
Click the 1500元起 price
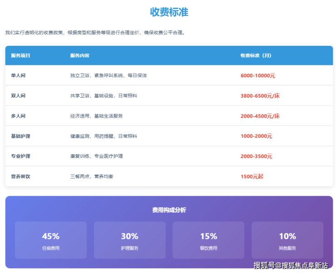tap(252, 176)
